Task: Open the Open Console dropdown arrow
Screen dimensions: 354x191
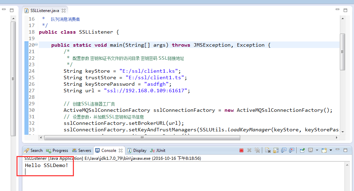Action: click(331, 150)
